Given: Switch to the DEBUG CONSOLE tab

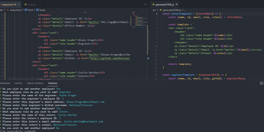Looking at the screenshot, I should tap(35, 83).
